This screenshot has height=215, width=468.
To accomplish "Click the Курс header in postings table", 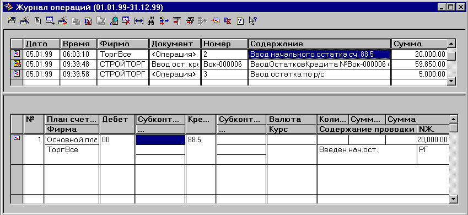I will coord(291,130).
